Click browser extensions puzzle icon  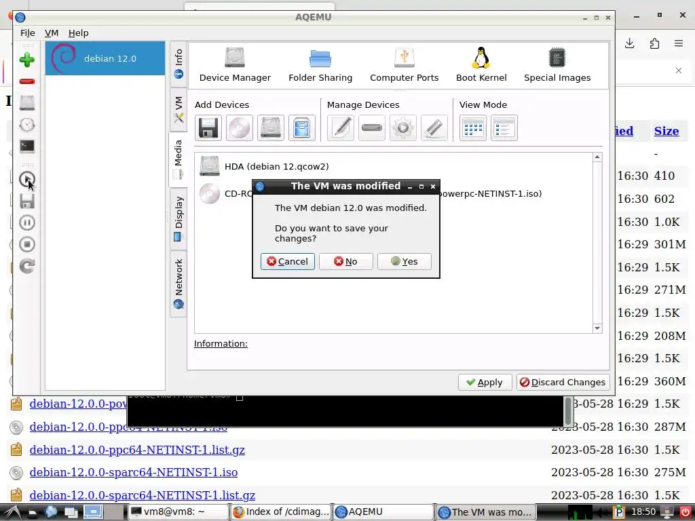point(654,43)
